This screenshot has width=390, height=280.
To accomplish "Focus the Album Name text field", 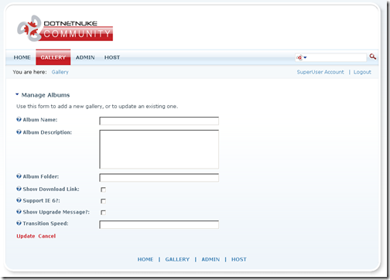I will (x=159, y=121).
